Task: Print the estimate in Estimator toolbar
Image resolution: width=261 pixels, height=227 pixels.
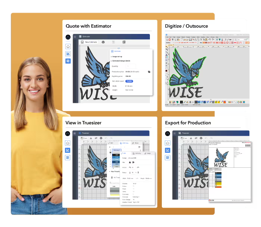Action: click(103, 42)
